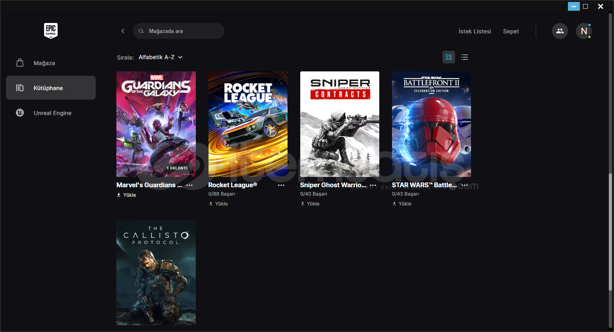Open options menu for STAR WARS Battlefront

click(x=465, y=185)
